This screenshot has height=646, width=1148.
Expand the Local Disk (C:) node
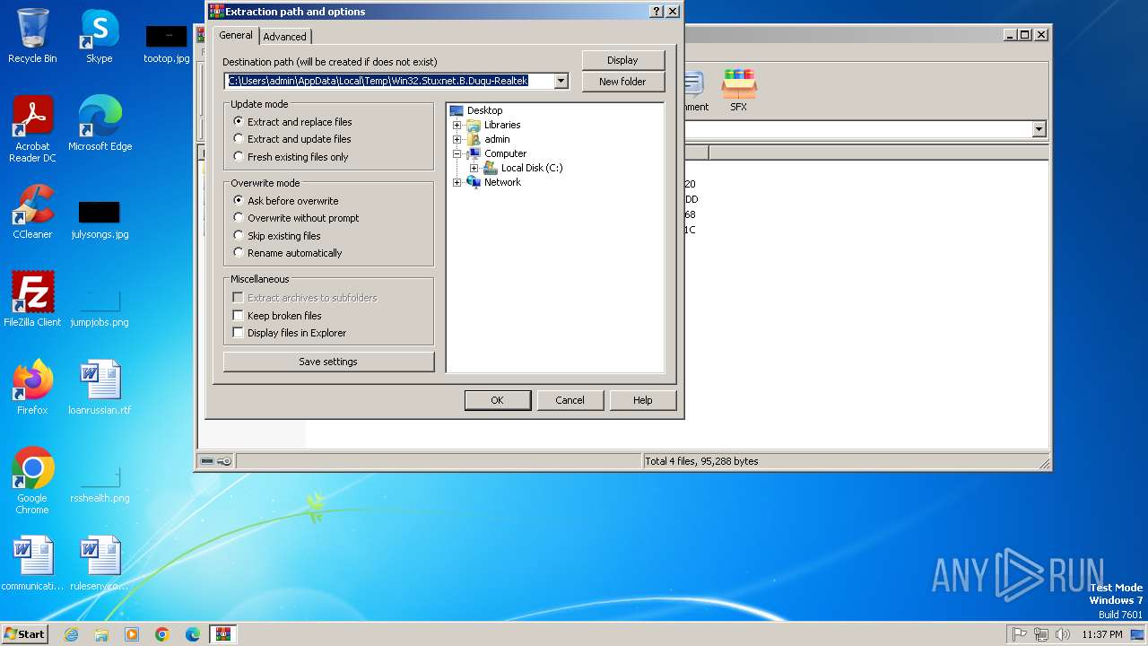(x=474, y=168)
